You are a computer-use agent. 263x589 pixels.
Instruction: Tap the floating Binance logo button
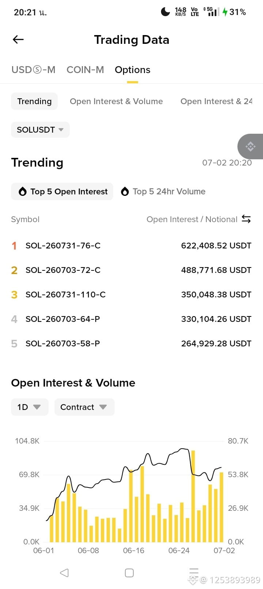pos(251,147)
